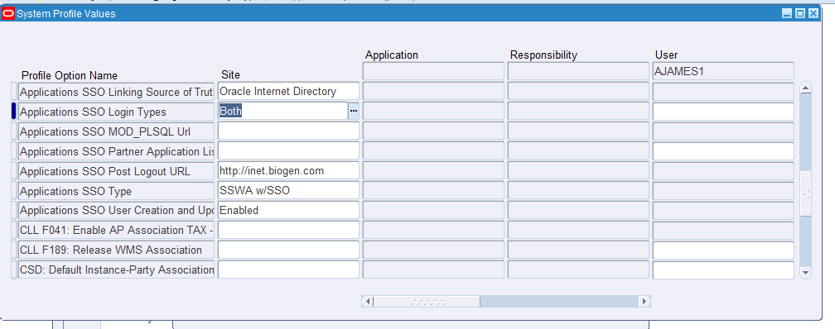Click the vertical scrollbar thumb

806,194
